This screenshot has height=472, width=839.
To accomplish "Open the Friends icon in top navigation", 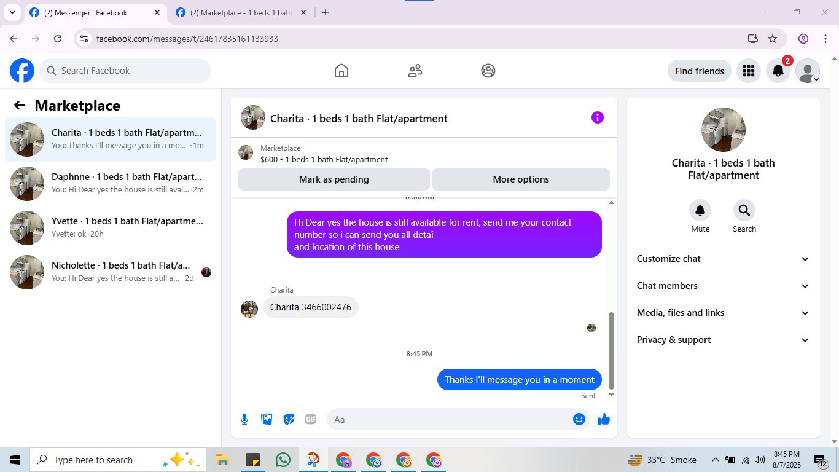I will point(415,71).
